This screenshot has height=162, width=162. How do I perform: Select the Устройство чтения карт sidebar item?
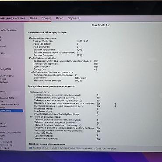(x=9, y=104)
